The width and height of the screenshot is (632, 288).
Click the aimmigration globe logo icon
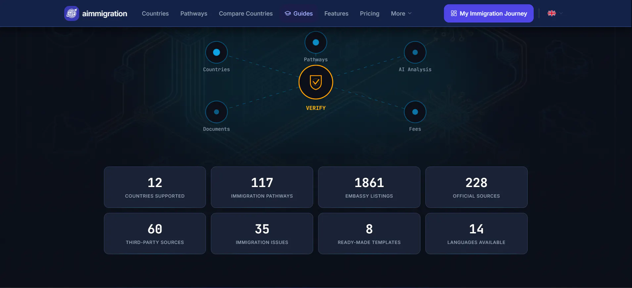coord(72,13)
